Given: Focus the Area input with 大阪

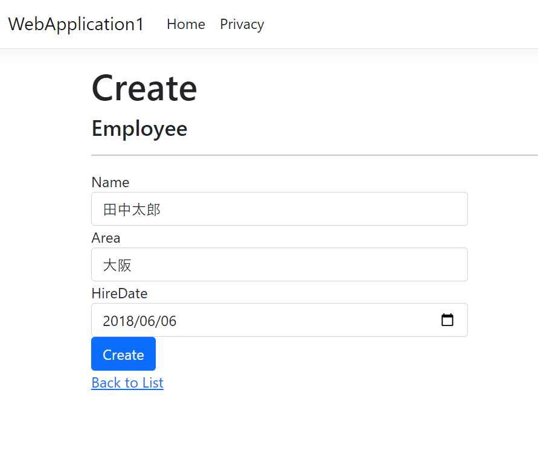Looking at the screenshot, I should point(280,264).
